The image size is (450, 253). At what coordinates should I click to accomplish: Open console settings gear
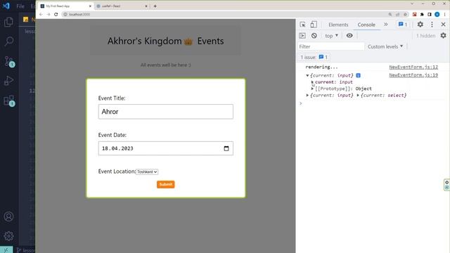443,36
